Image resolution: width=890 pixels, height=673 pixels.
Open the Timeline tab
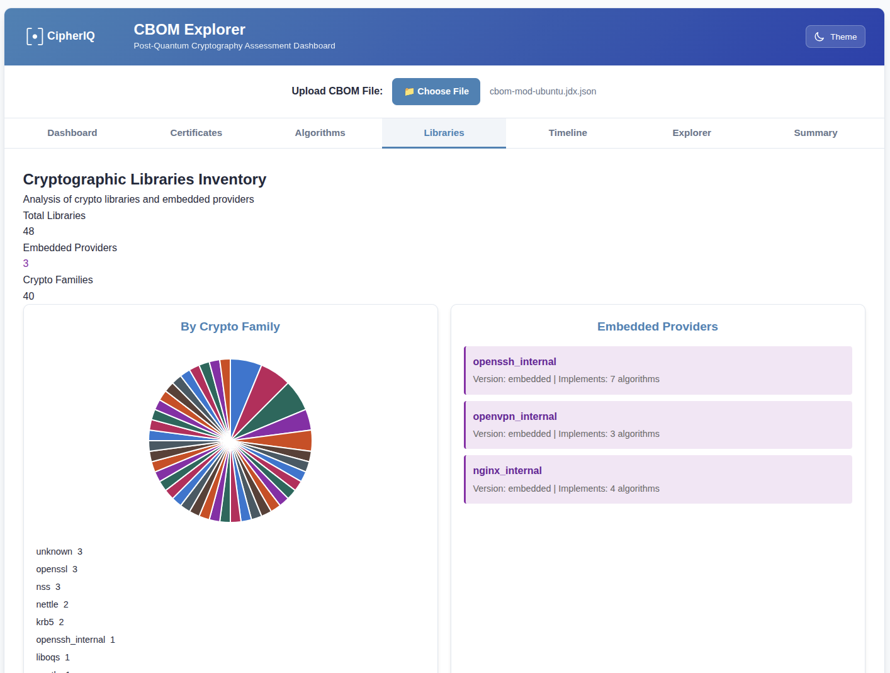click(x=567, y=133)
